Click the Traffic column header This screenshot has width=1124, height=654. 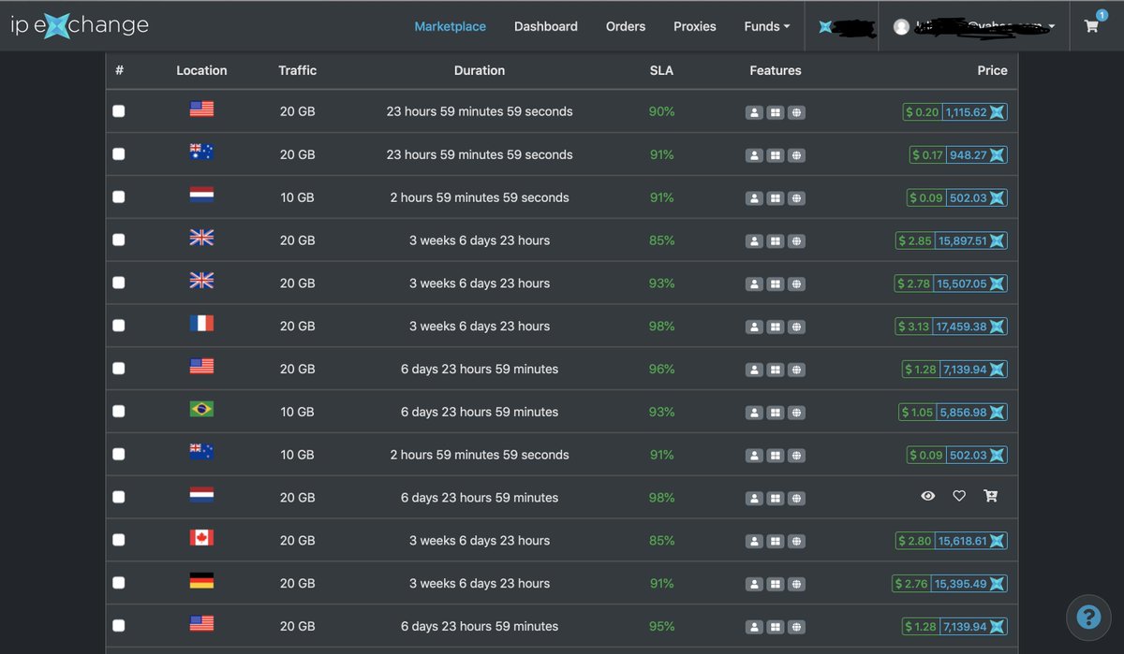coord(297,70)
